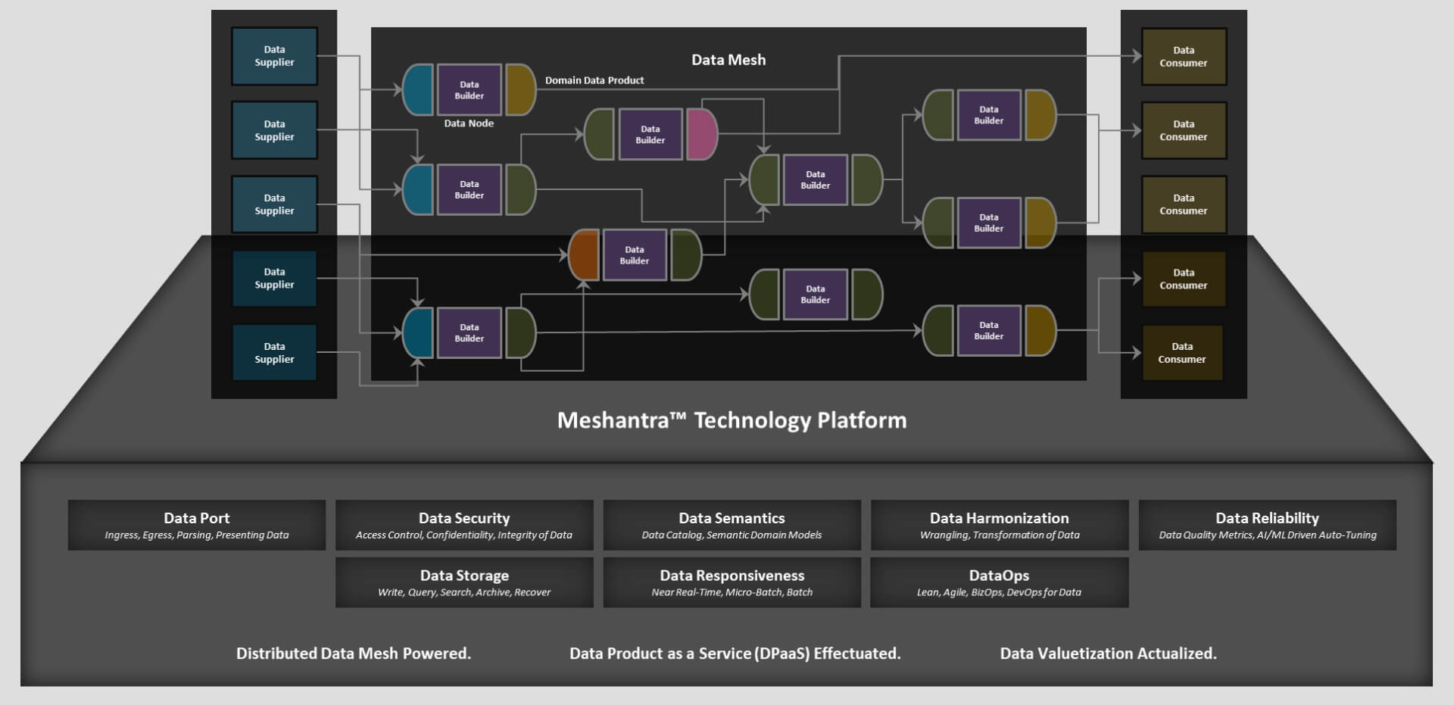Choose the Data Harmonization capability box
1454x705 pixels.
pyautogui.click(x=1000, y=525)
